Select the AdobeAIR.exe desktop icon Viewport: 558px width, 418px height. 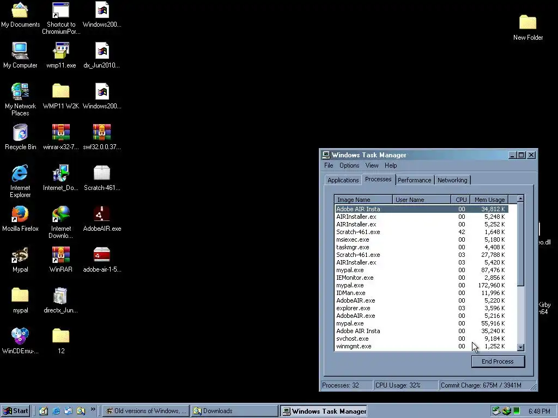102,219
